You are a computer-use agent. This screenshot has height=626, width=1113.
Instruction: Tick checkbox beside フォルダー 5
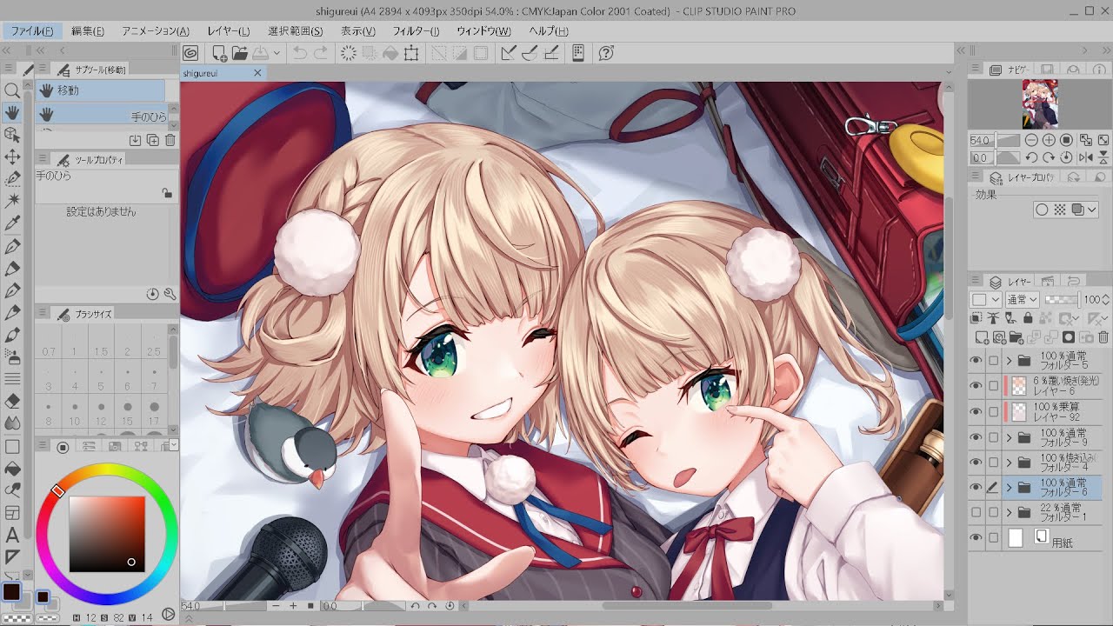pos(994,361)
